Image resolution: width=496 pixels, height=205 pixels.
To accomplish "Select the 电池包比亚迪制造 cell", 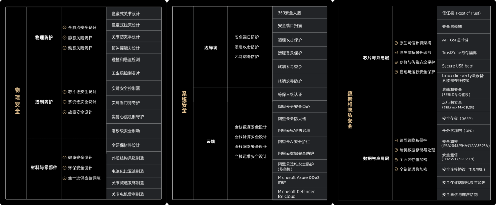I will point(134,171).
